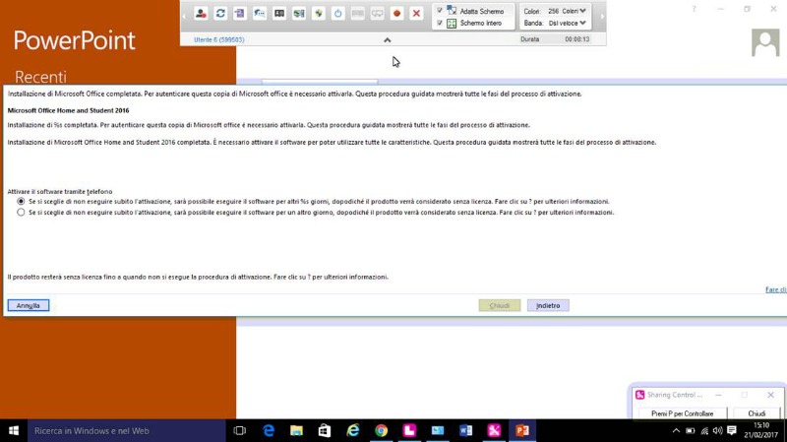
Task: Click the 'Fare cli' link at right edge
Action: coord(776,289)
